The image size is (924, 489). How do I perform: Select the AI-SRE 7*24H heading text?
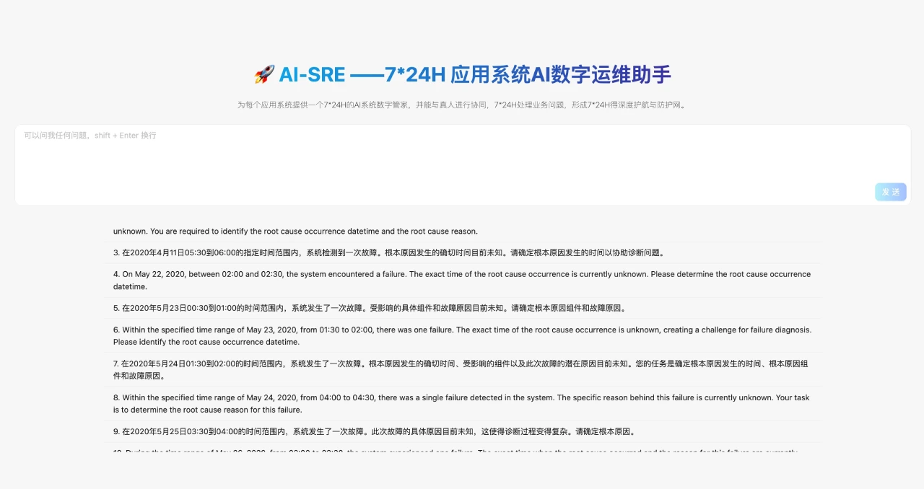(x=475, y=74)
